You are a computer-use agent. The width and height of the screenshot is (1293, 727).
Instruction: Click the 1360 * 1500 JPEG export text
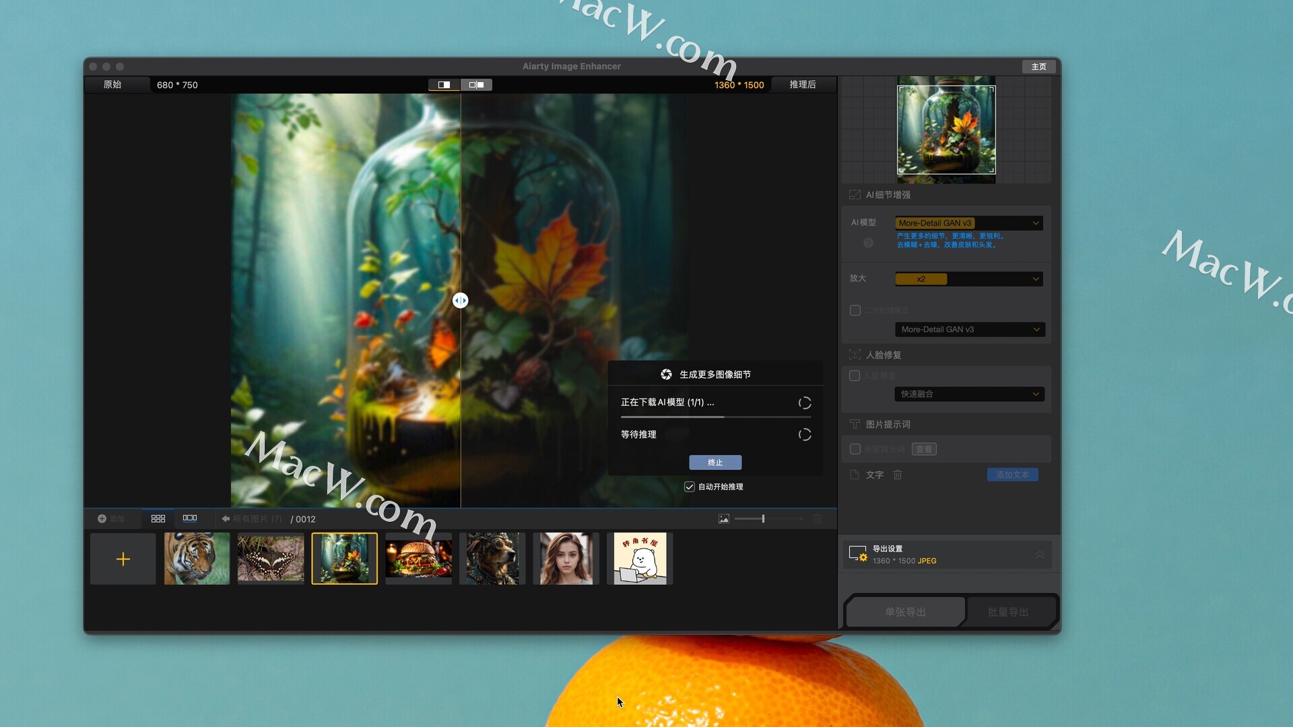[x=904, y=561]
